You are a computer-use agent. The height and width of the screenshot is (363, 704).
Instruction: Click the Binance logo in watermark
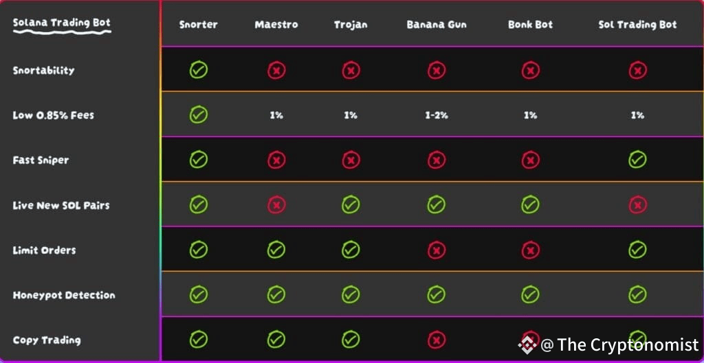coord(527,344)
